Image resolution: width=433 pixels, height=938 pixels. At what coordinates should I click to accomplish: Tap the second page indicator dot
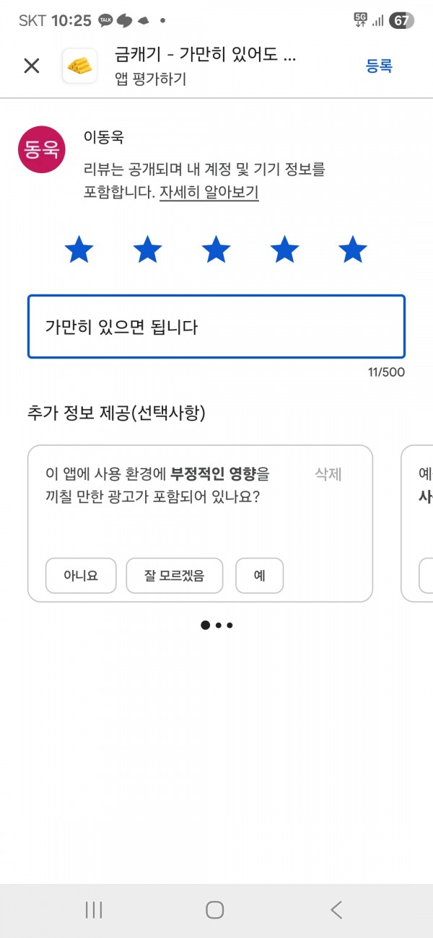(219, 626)
